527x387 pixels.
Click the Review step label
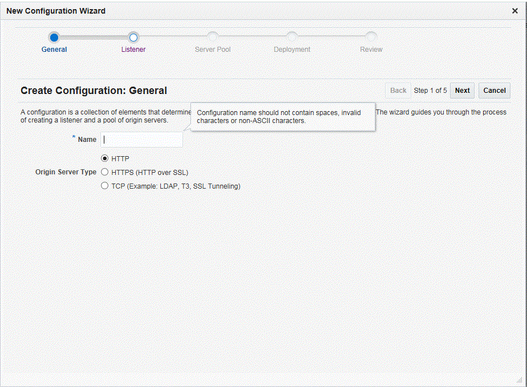coord(371,50)
